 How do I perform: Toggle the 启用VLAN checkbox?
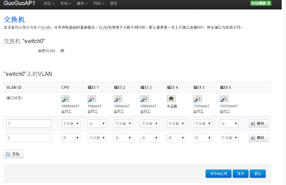pyautogui.click(x=62, y=50)
